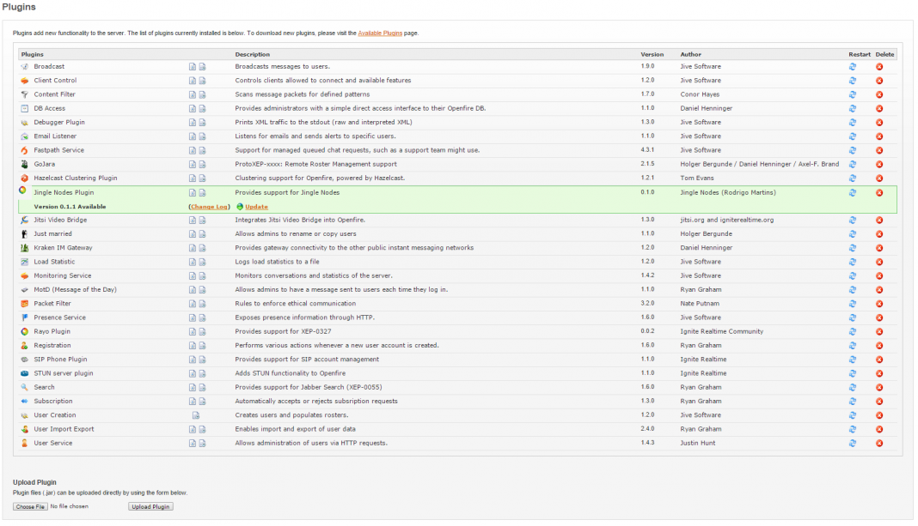Delete the Broadcast plugin
Image resolution: width=918 pixels, height=526 pixels.
(x=879, y=67)
